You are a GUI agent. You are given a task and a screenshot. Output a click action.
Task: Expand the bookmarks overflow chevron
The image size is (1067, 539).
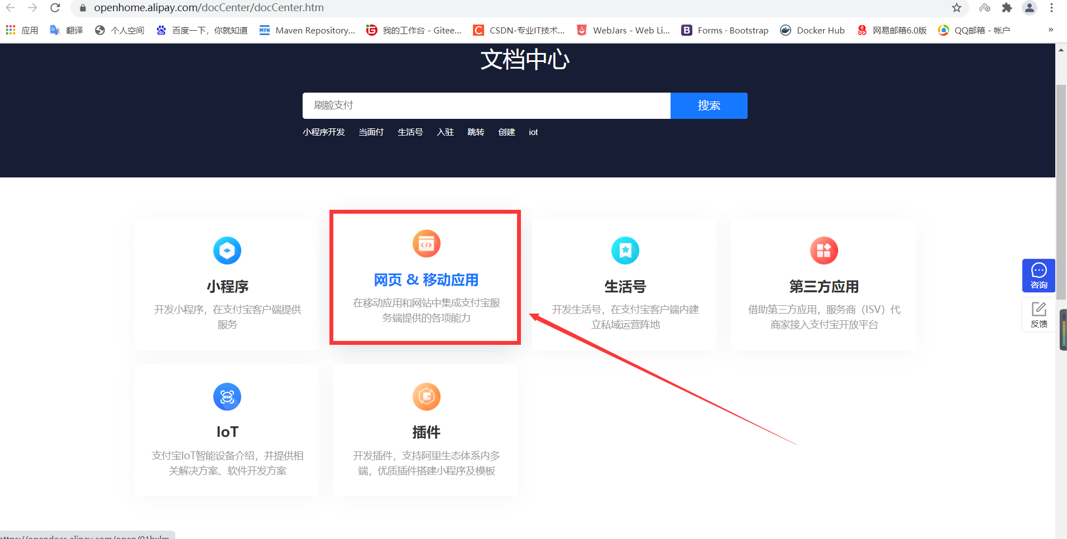pyautogui.click(x=1051, y=30)
